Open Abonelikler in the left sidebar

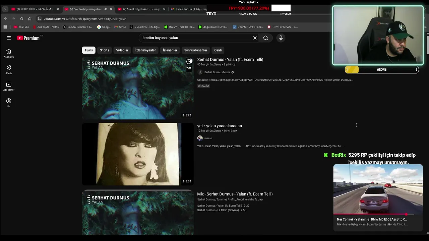(x=9, y=86)
